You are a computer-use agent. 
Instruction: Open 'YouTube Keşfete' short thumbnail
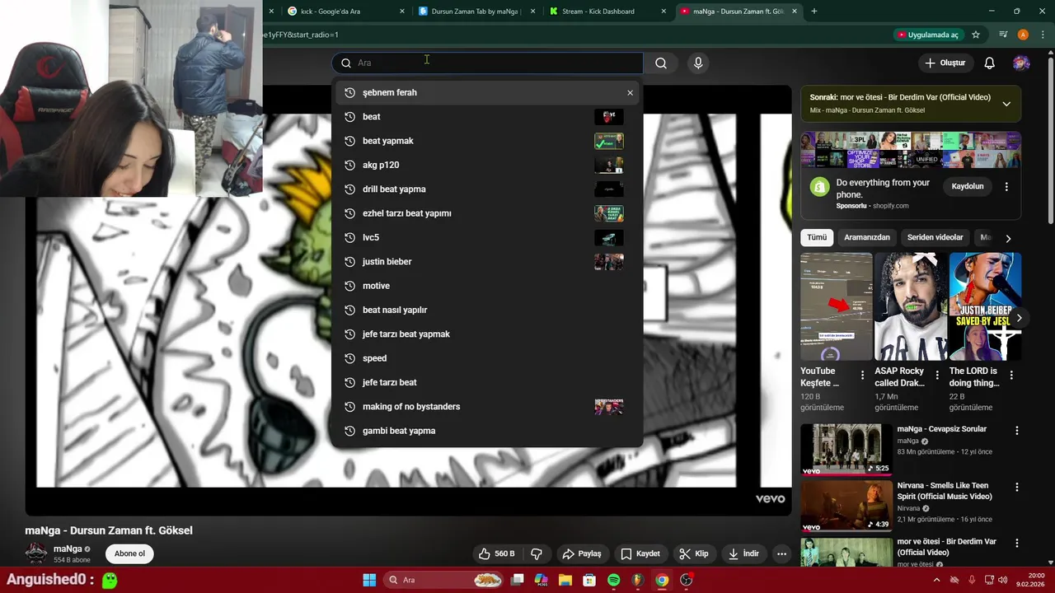[x=836, y=306]
